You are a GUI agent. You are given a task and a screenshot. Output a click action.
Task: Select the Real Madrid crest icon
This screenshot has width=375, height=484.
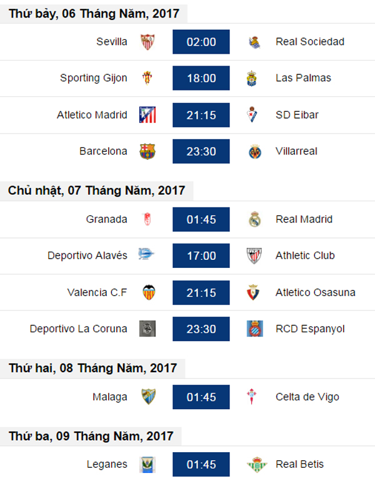coord(255,219)
